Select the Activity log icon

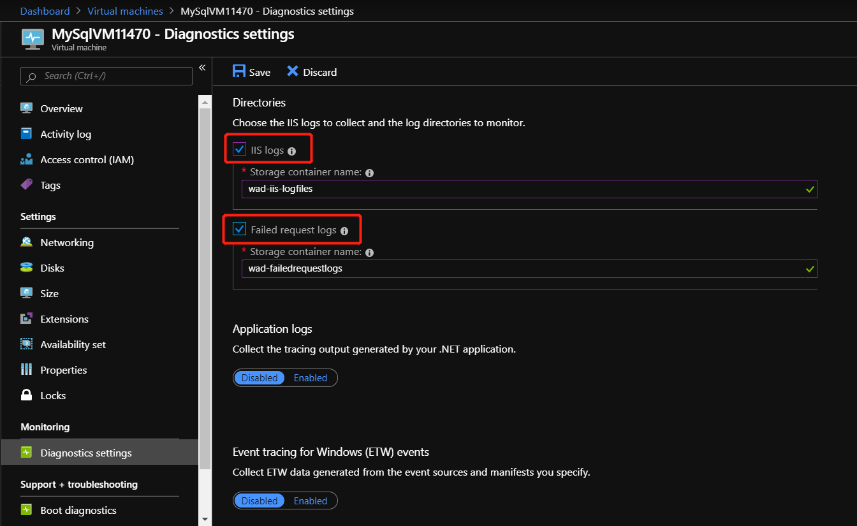pyautogui.click(x=26, y=134)
